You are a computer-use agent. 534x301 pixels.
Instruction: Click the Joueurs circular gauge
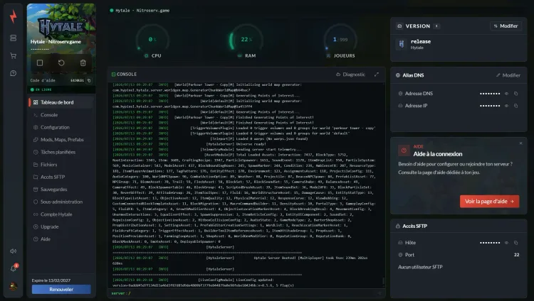pos(340,40)
